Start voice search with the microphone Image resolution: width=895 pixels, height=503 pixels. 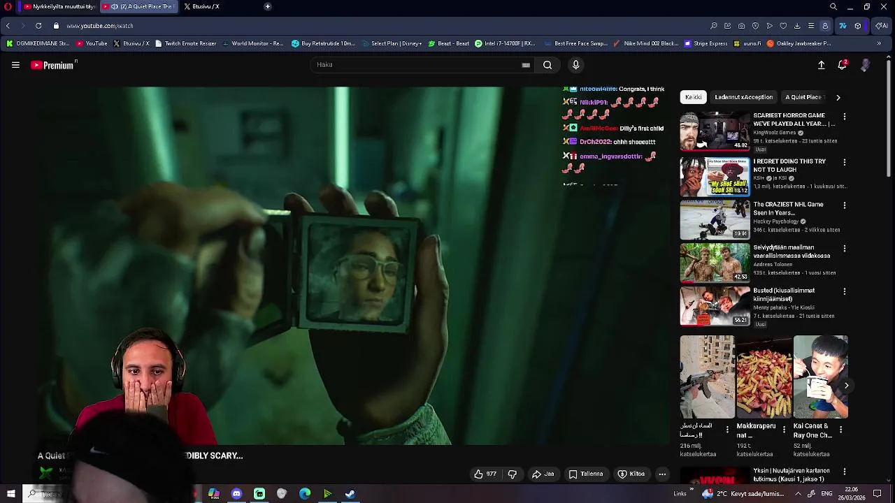click(x=575, y=65)
